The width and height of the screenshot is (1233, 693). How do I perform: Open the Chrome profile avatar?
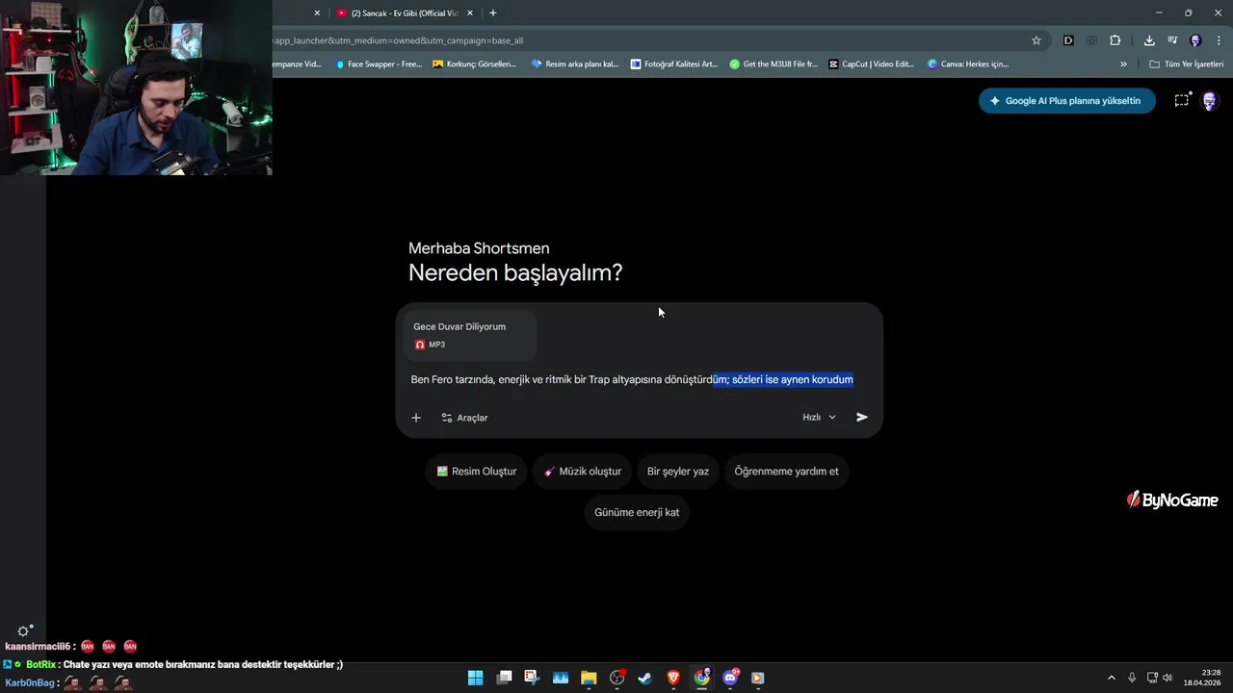coord(1195,40)
